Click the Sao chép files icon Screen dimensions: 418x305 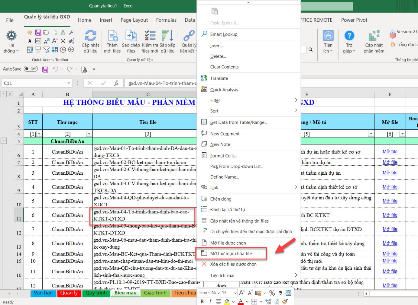[x=131, y=36]
